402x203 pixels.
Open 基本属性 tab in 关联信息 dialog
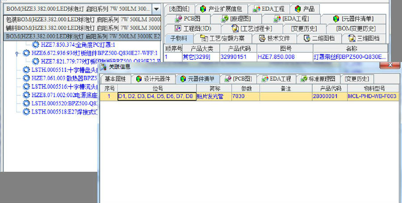pyautogui.click(x=115, y=79)
